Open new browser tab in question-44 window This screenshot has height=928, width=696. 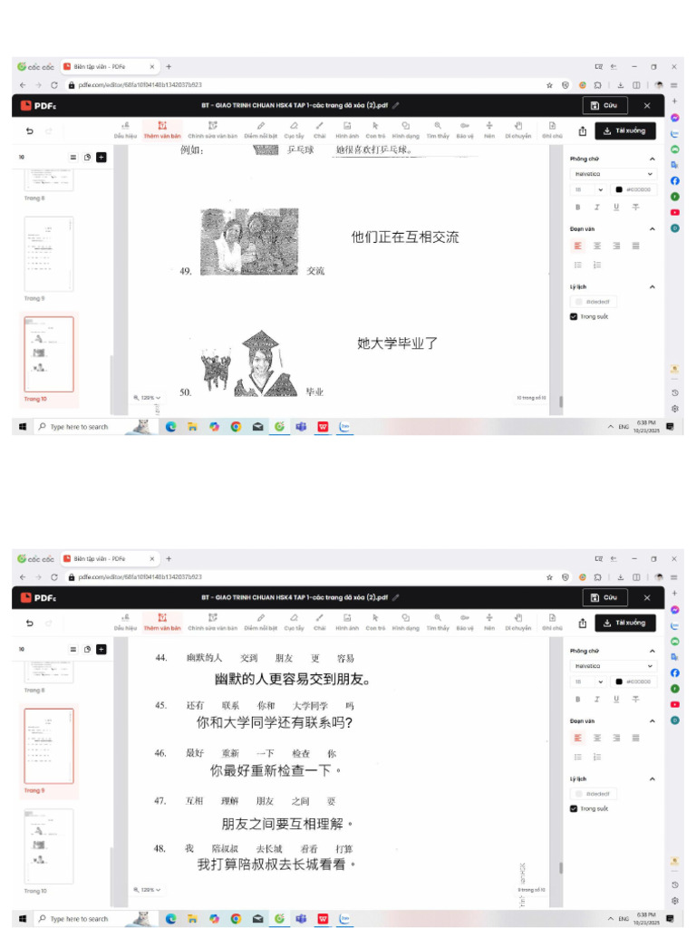coord(169,558)
